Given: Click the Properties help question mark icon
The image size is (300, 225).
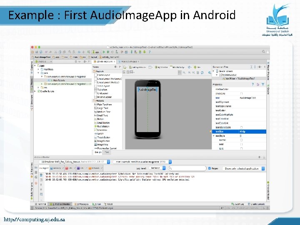Looking at the screenshot, I should (x=253, y=84).
